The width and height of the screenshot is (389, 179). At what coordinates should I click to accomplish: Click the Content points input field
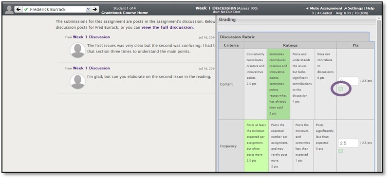click(348, 81)
